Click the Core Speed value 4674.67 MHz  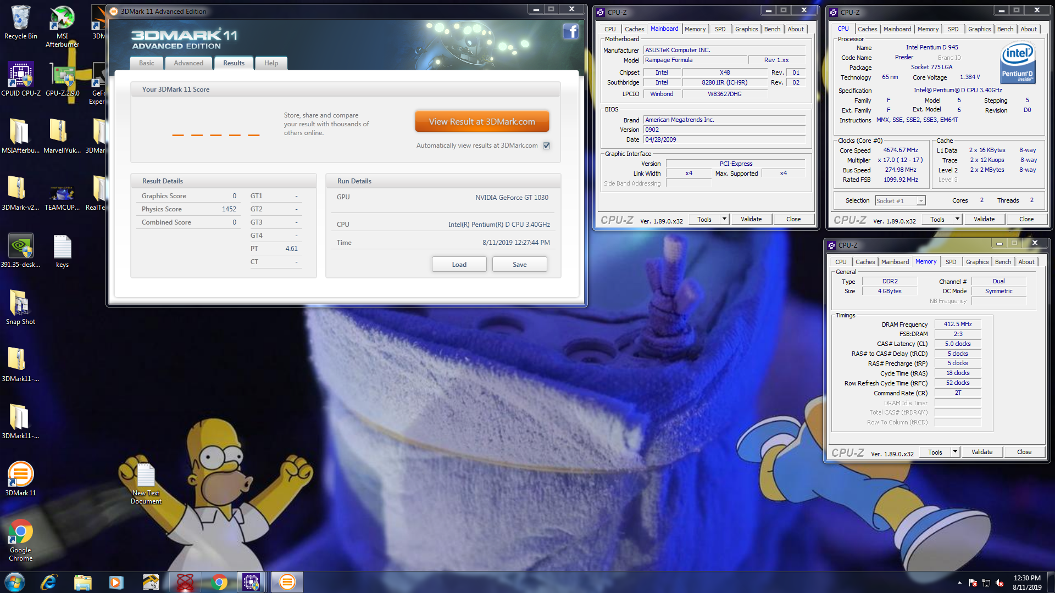pyautogui.click(x=901, y=150)
